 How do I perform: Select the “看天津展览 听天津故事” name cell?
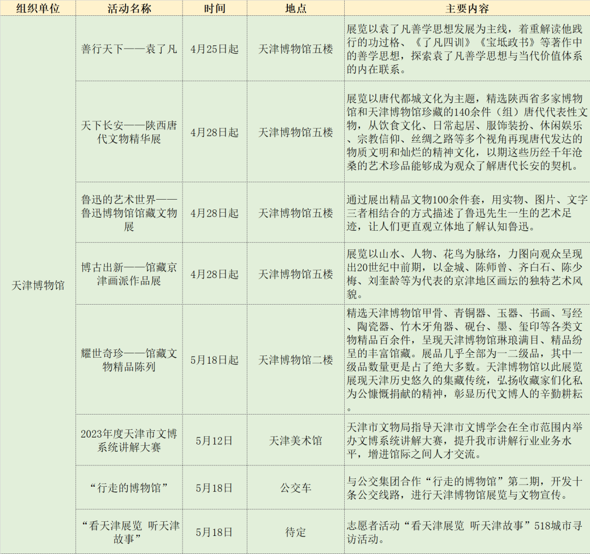click(x=129, y=532)
